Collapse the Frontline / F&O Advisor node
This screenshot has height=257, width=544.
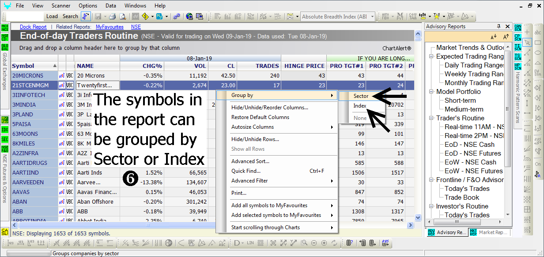(x=431, y=180)
